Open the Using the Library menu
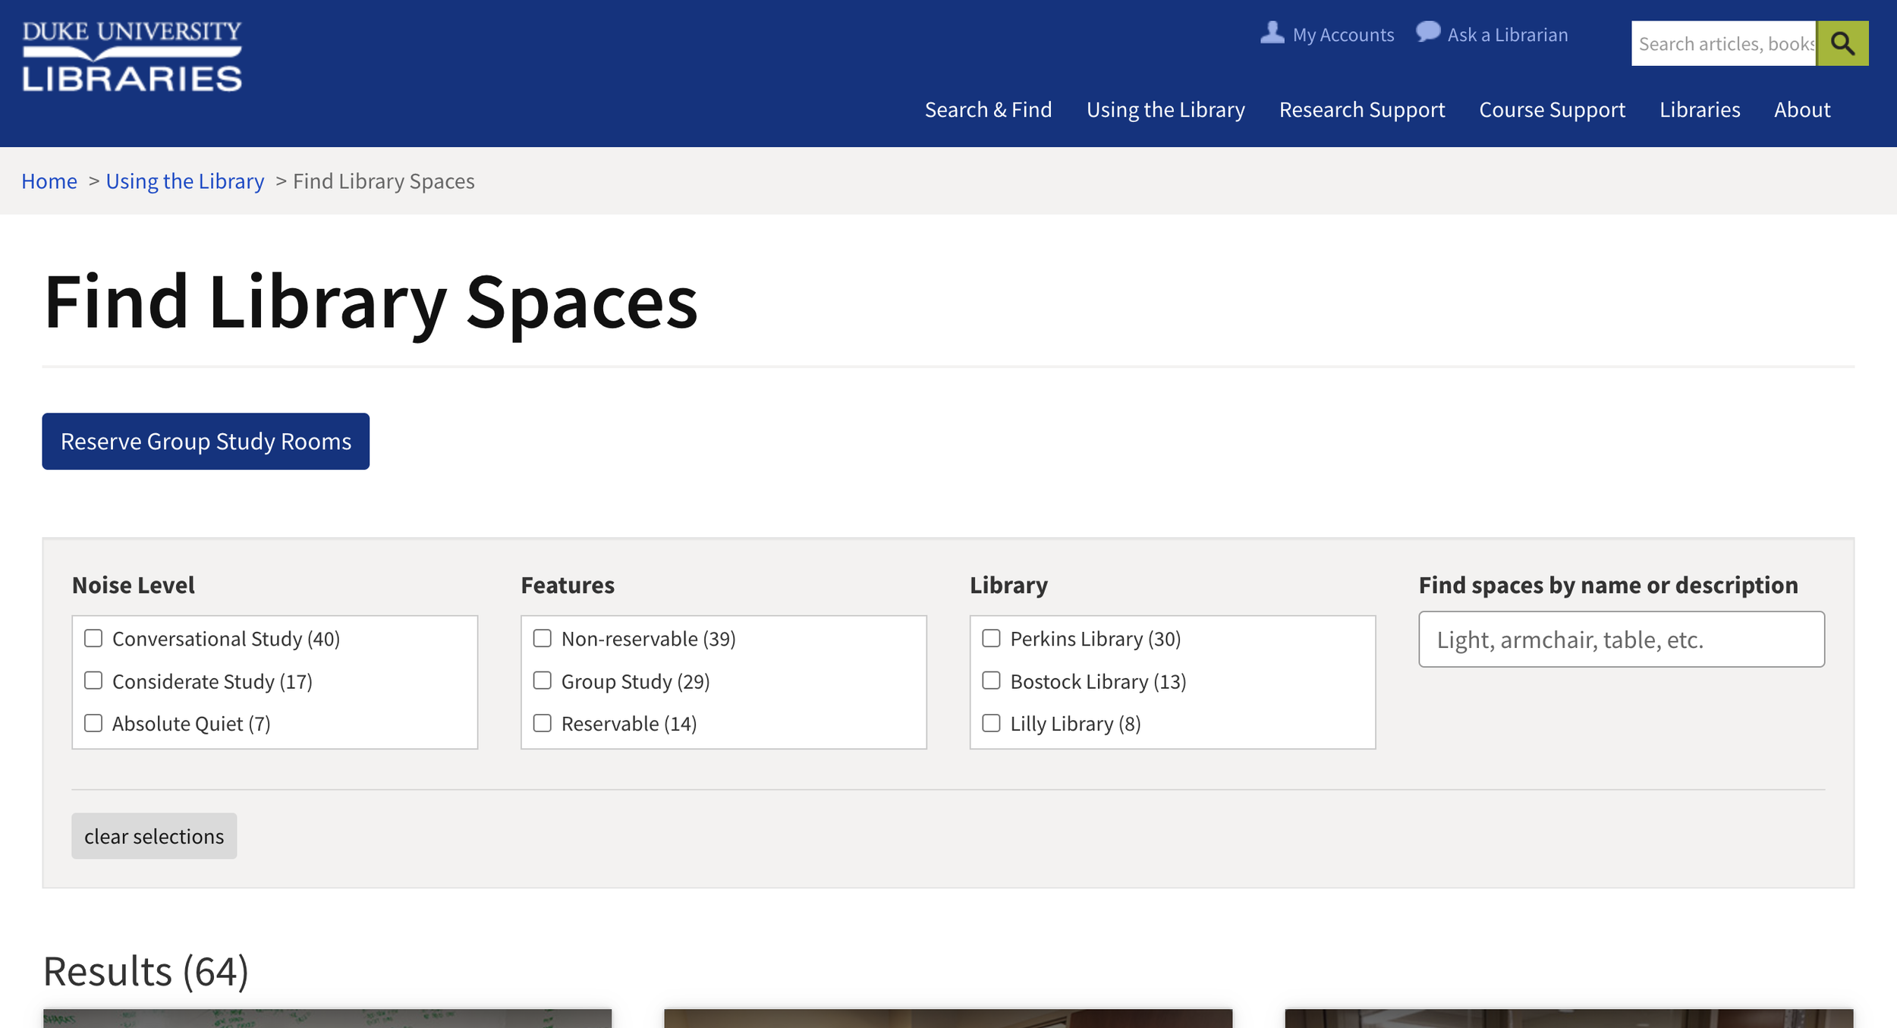The height and width of the screenshot is (1028, 1897). (x=1165, y=109)
